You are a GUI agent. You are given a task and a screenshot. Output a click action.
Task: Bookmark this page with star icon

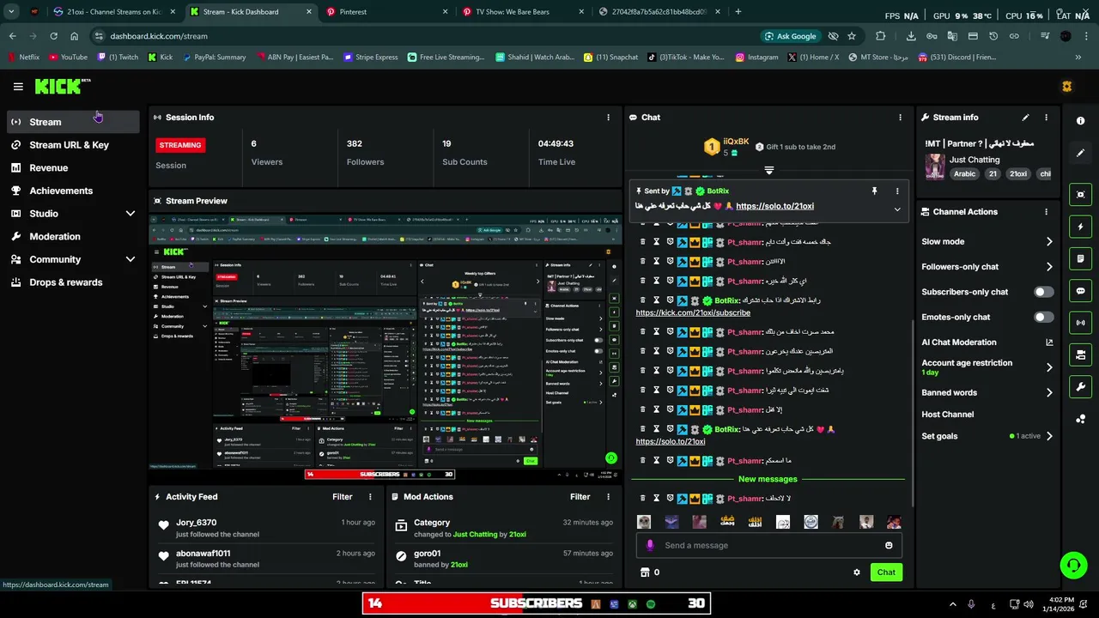click(x=851, y=36)
